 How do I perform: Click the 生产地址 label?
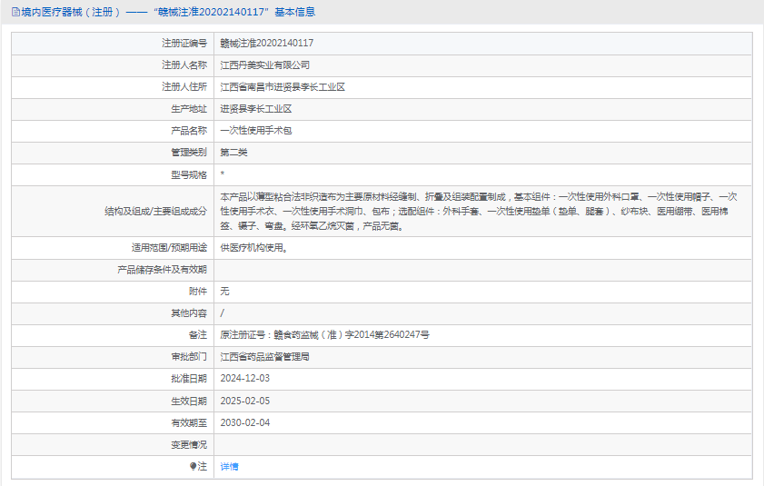pos(189,109)
